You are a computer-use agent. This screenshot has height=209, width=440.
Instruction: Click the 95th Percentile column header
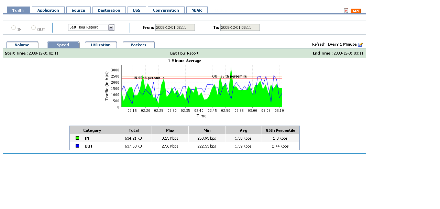pos(280,130)
